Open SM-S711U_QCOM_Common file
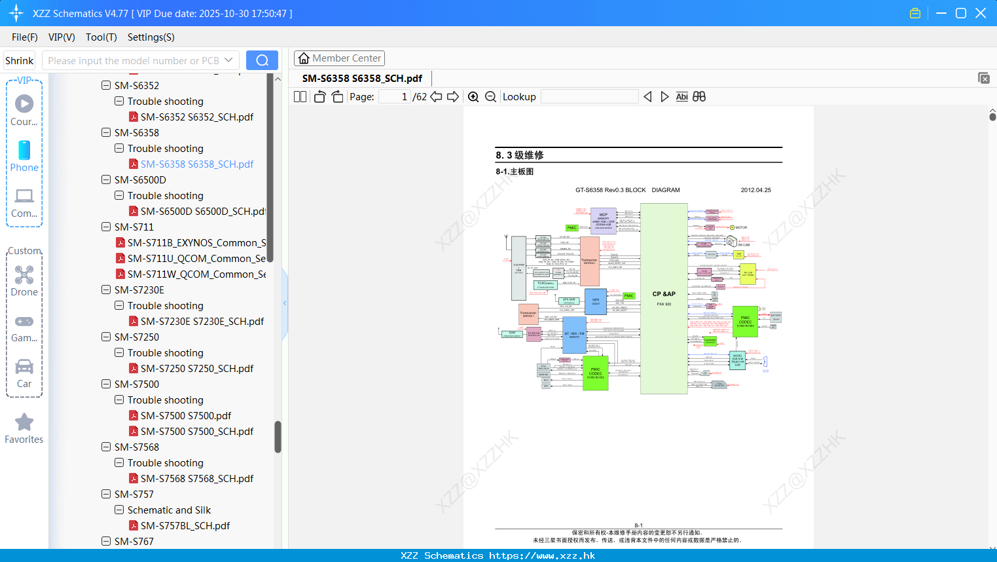The image size is (997, 562). pos(196,259)
